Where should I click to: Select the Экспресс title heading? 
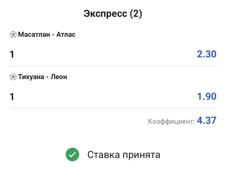click(x=106, y=14)
